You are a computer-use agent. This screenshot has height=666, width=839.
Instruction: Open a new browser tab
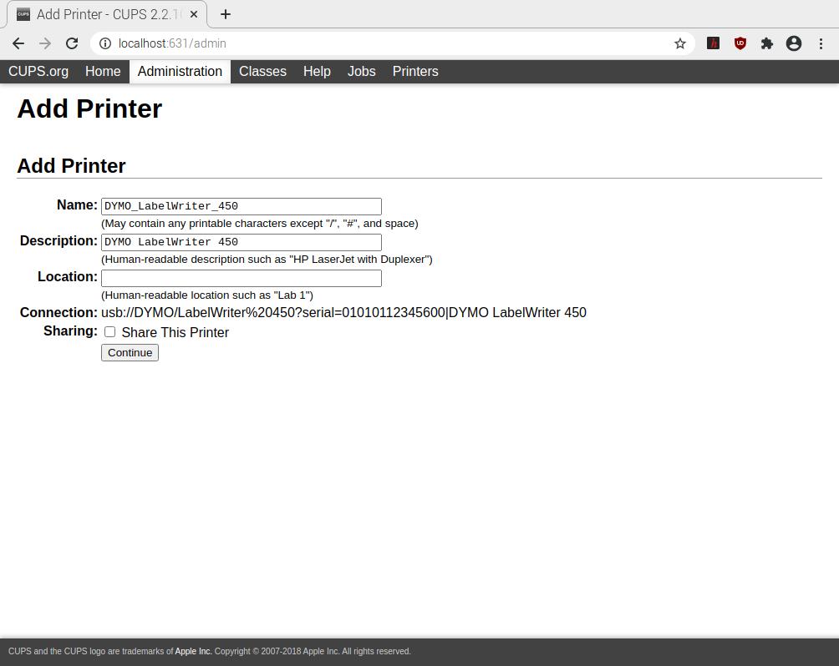(x=226, y=14)
